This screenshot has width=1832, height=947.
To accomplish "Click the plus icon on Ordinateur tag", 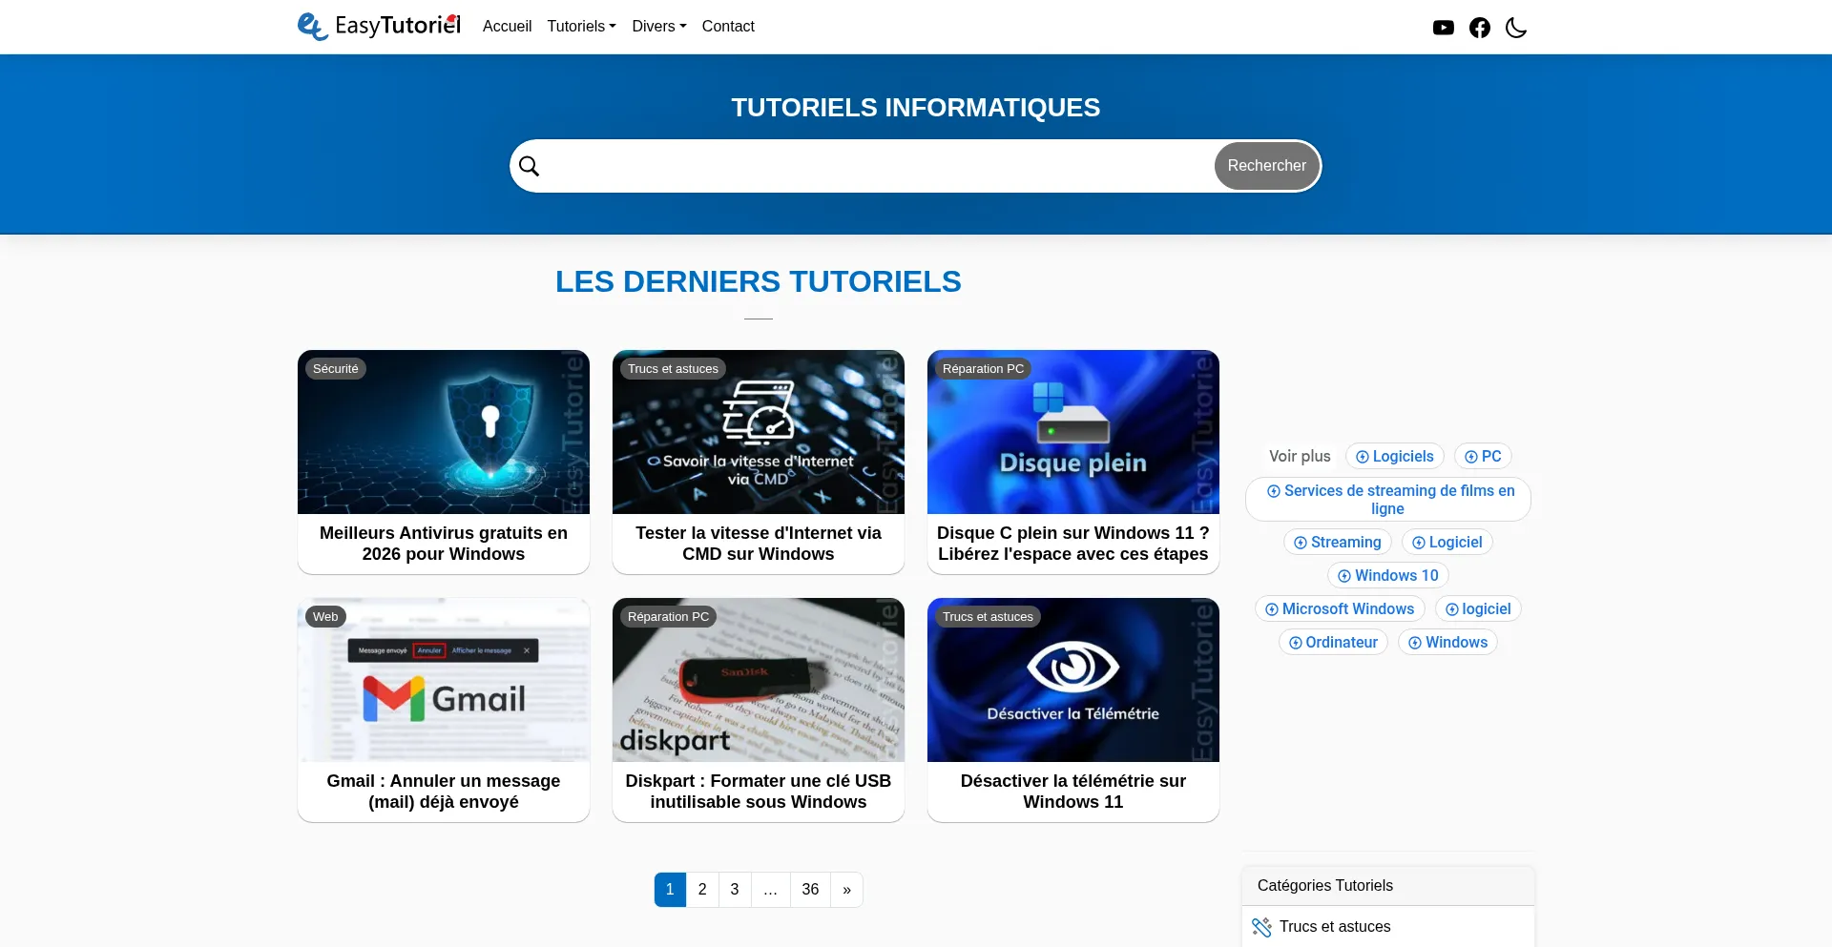I will [x=1298, y=642].
